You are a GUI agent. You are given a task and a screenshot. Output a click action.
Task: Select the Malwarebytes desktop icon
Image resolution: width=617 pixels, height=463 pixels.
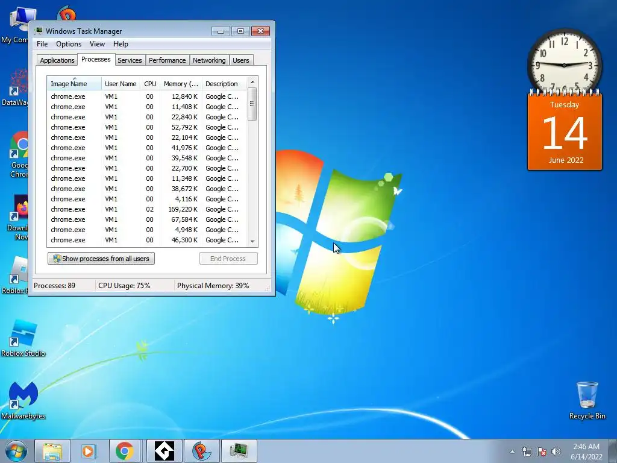pos(23,400)
